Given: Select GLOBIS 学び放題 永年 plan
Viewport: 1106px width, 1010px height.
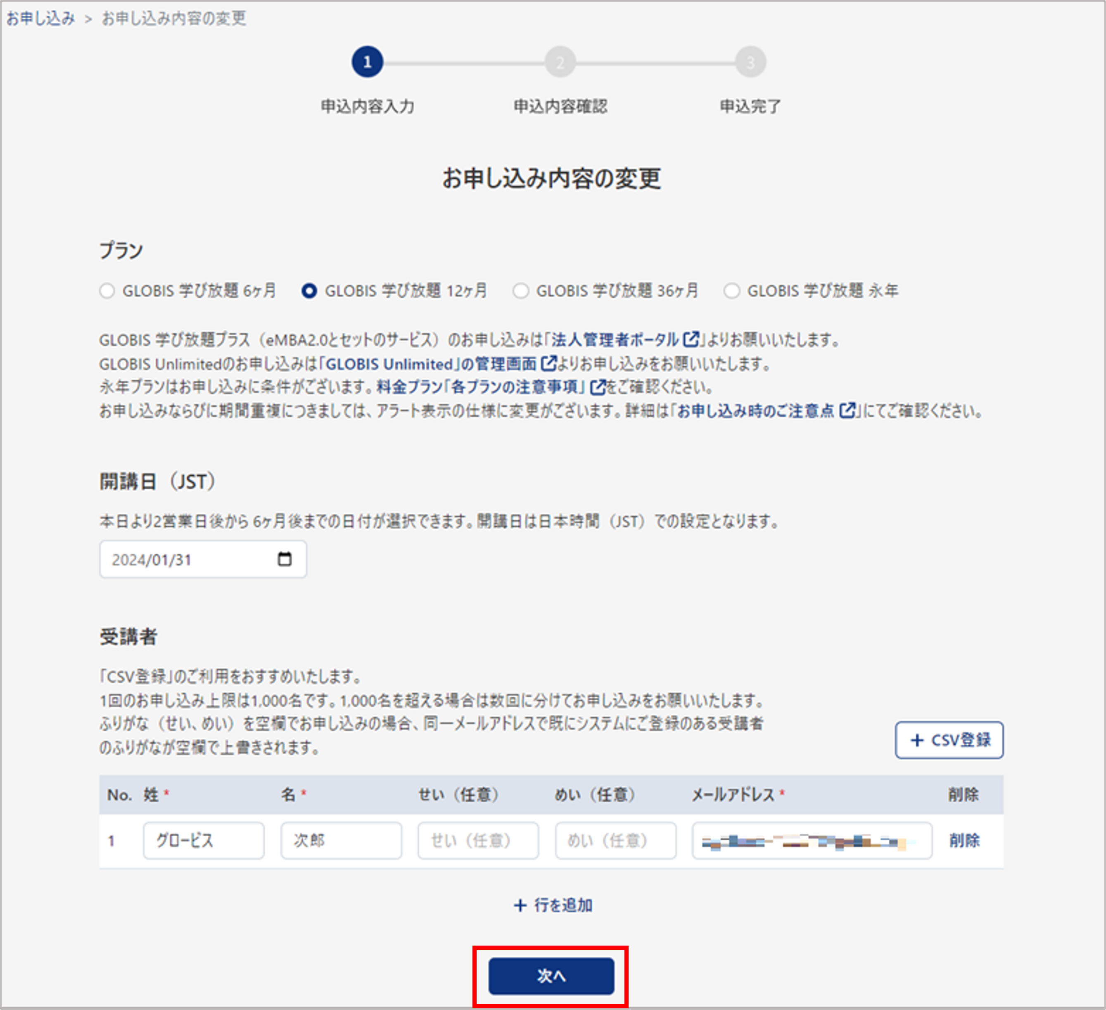Looking at the screenshot, I should tap(731, 291).
